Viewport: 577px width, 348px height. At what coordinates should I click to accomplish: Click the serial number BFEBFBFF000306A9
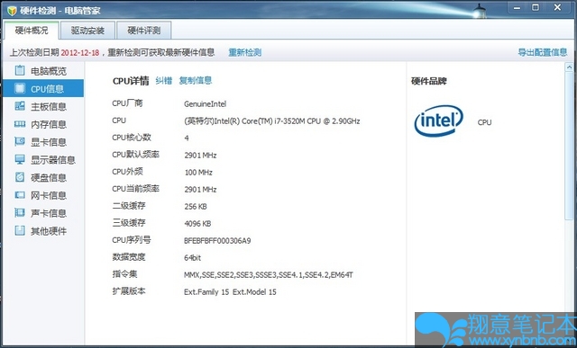click(x=217, y=241)
